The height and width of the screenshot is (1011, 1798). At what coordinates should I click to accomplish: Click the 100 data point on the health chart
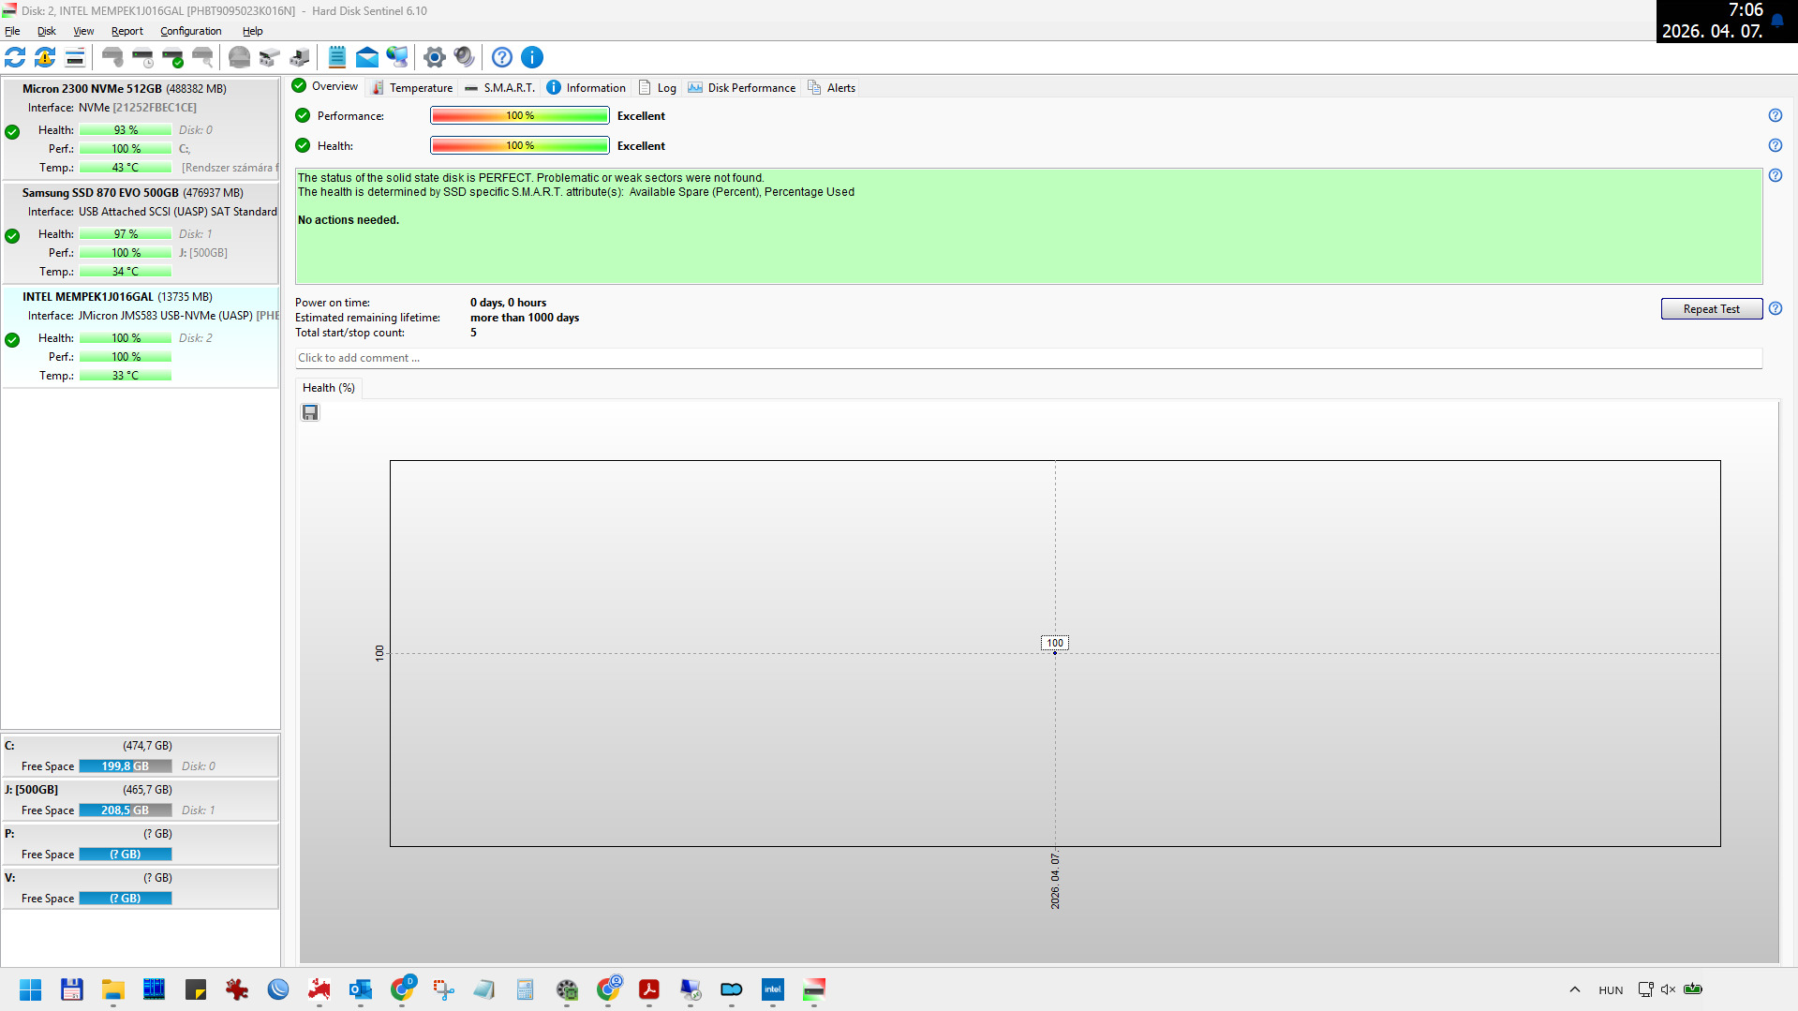1055,653
